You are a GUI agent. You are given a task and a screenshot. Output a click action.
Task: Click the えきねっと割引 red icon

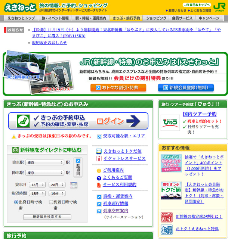point(167,217)
